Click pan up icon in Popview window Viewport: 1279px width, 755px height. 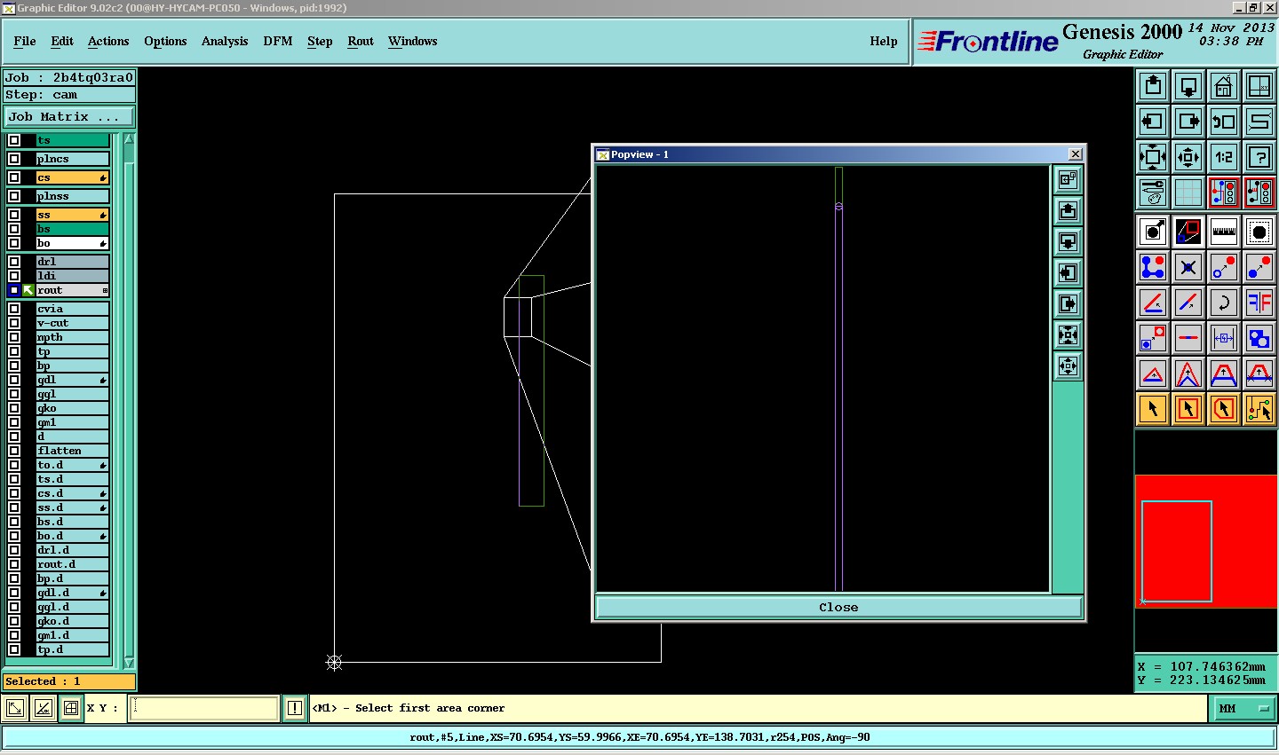pos(1068,211)
